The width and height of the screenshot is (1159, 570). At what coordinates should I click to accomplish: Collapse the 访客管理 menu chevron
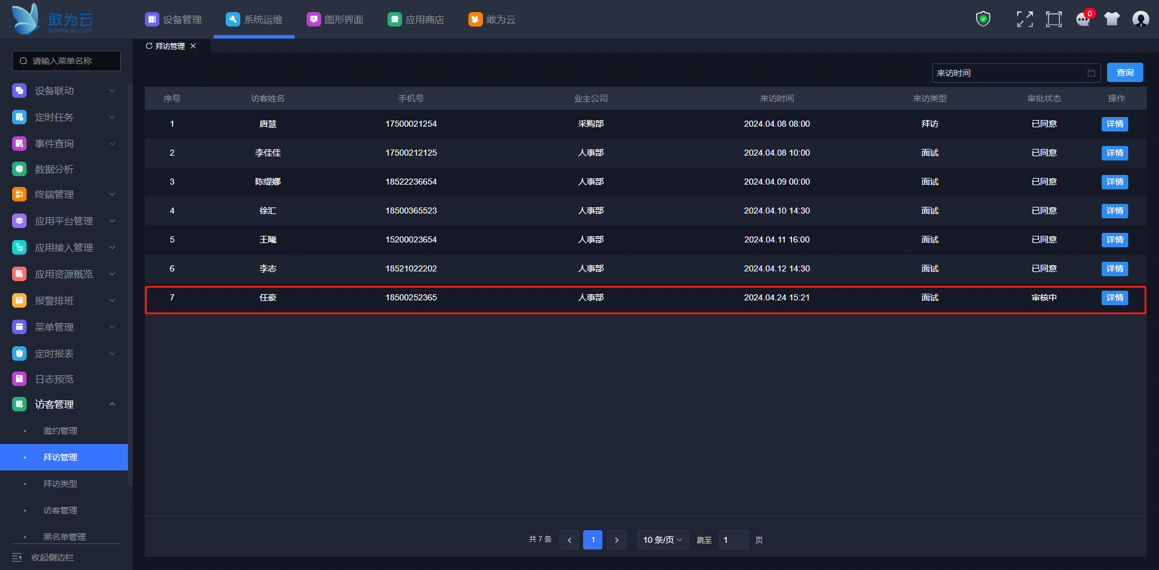click(112, 404)
